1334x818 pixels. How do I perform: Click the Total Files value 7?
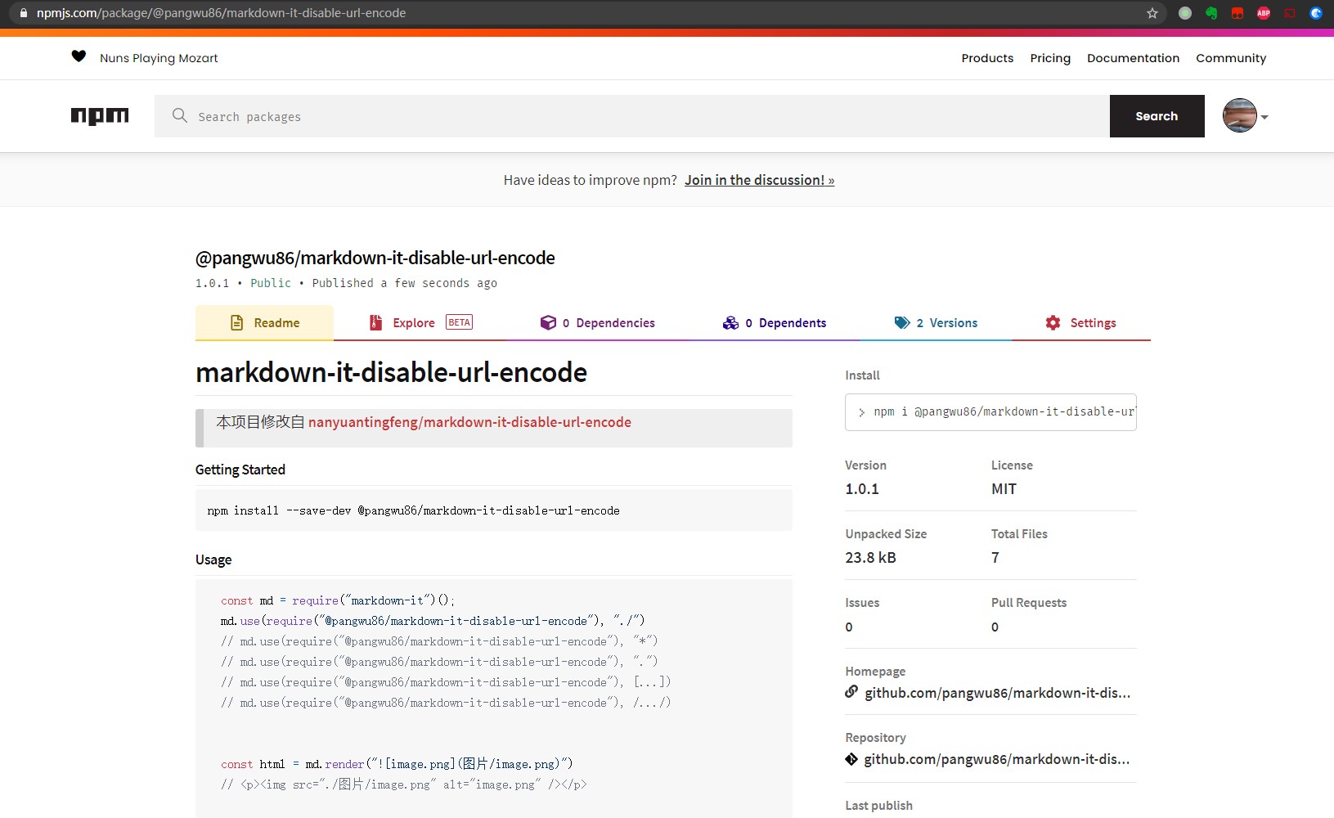pyautogui.click(x=995, y=558)
